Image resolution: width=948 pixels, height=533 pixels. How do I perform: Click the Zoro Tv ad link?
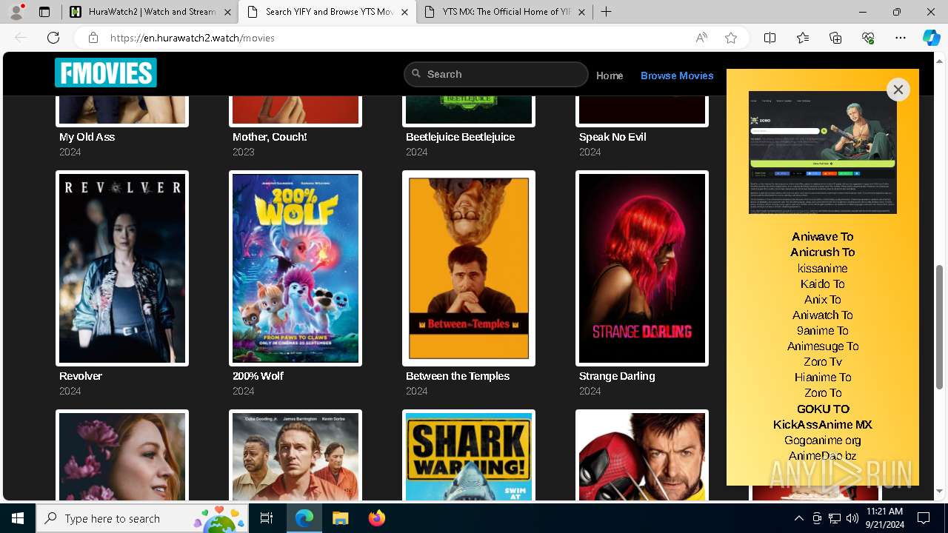click(x=823, y=362)
